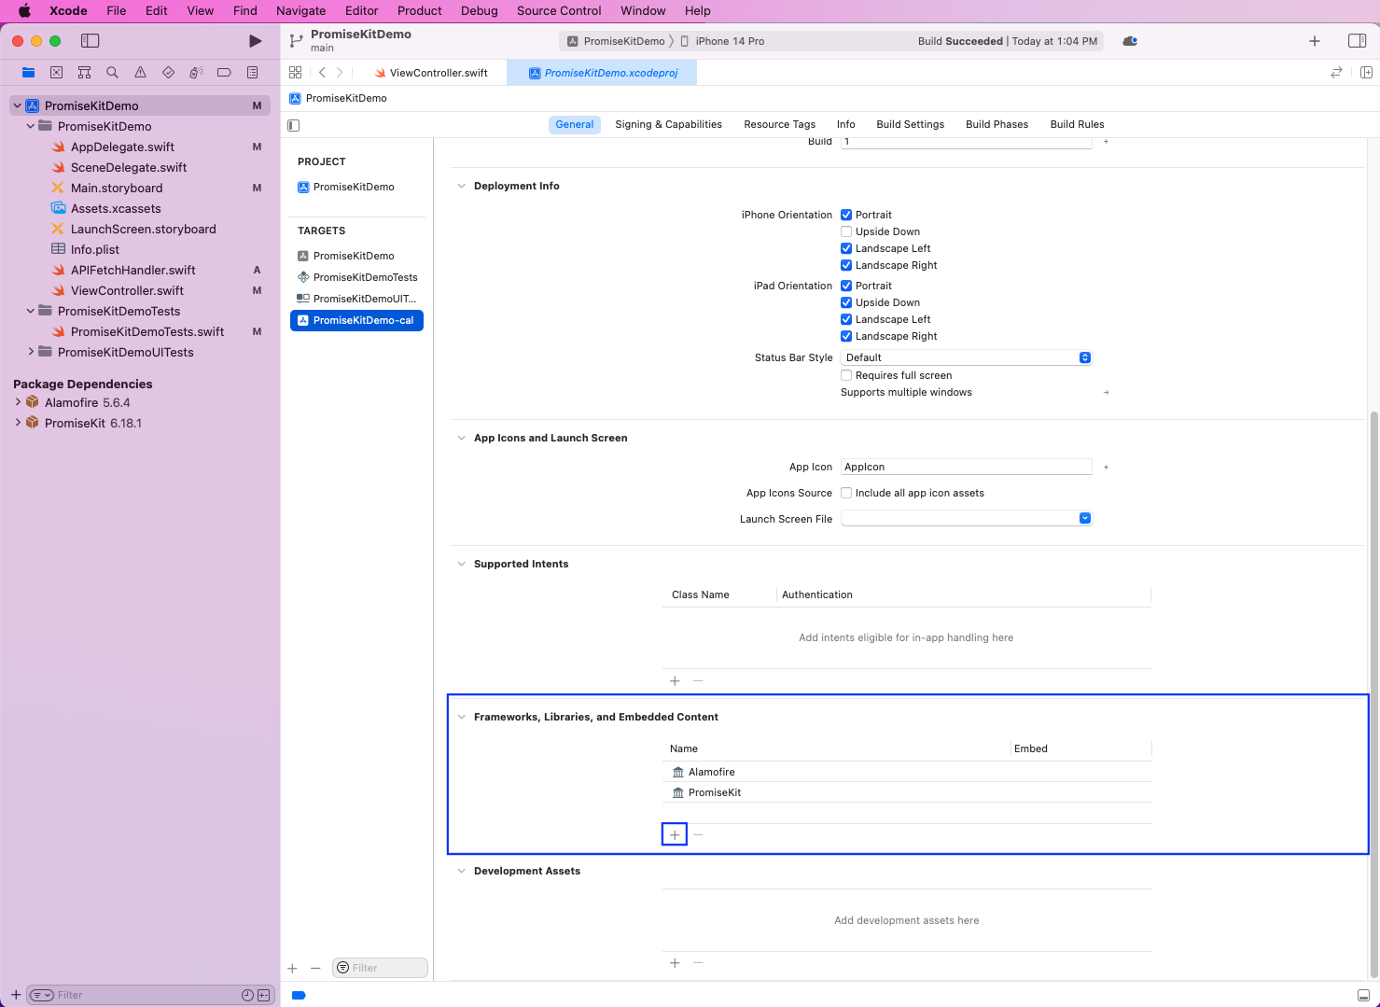Click the App Icon text field

click(966, 467)
